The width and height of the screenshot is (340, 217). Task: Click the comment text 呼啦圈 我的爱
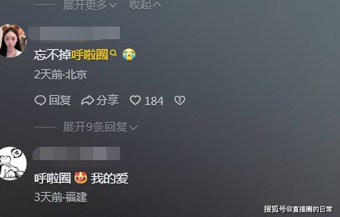tap(81, 178)
